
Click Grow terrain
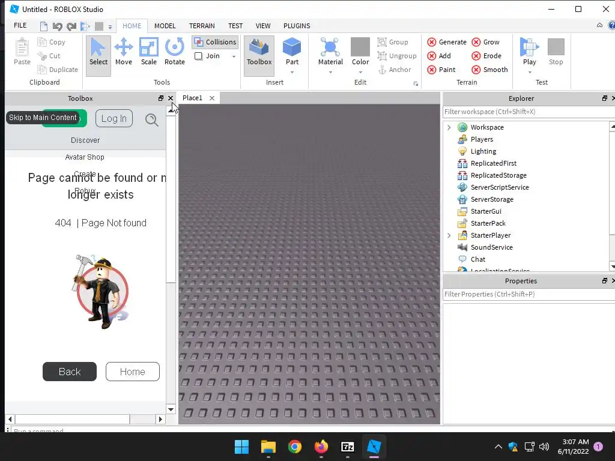point(485,42)
